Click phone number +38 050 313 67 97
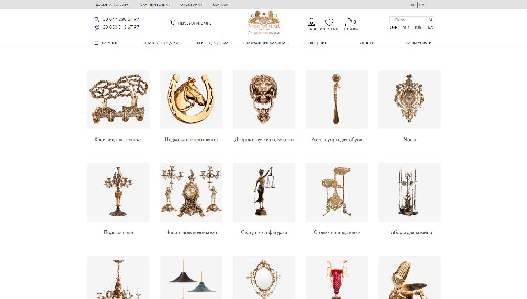Viewport: 527px width, 299px height. click(120, 27)
